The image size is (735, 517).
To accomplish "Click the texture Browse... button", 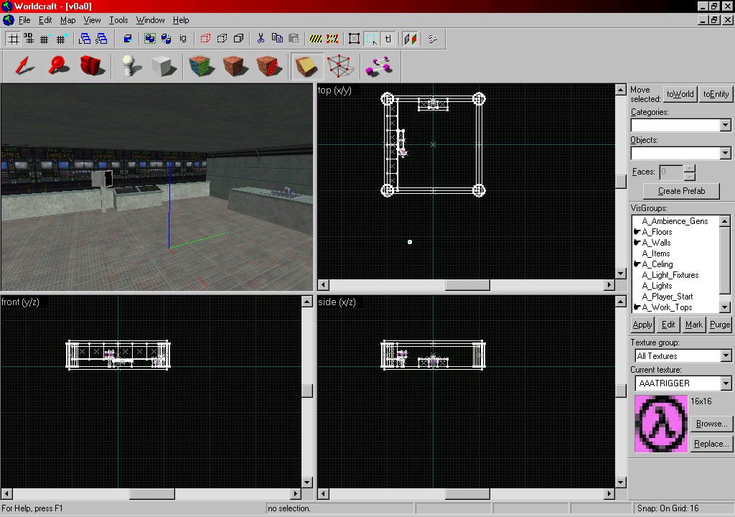I will click(711, 424).
